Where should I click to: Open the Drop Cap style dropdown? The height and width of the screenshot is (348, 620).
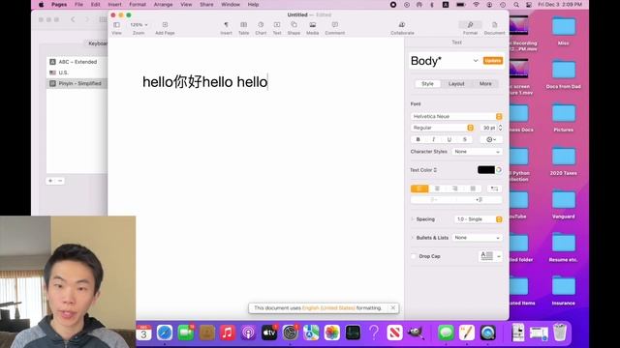tap(490, 256)
